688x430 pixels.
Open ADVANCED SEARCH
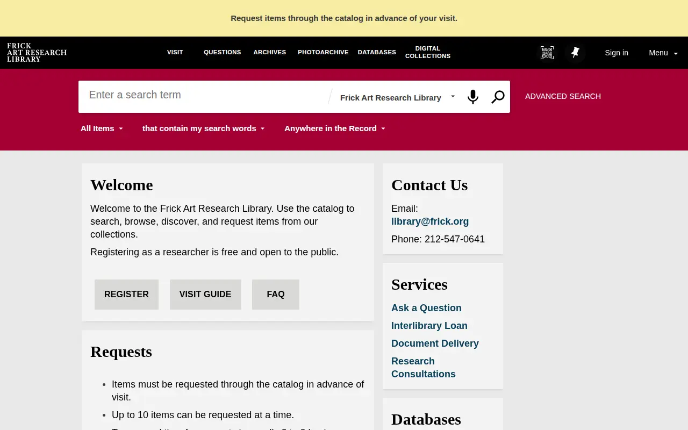pyautogui.click(x=563, y=96)
